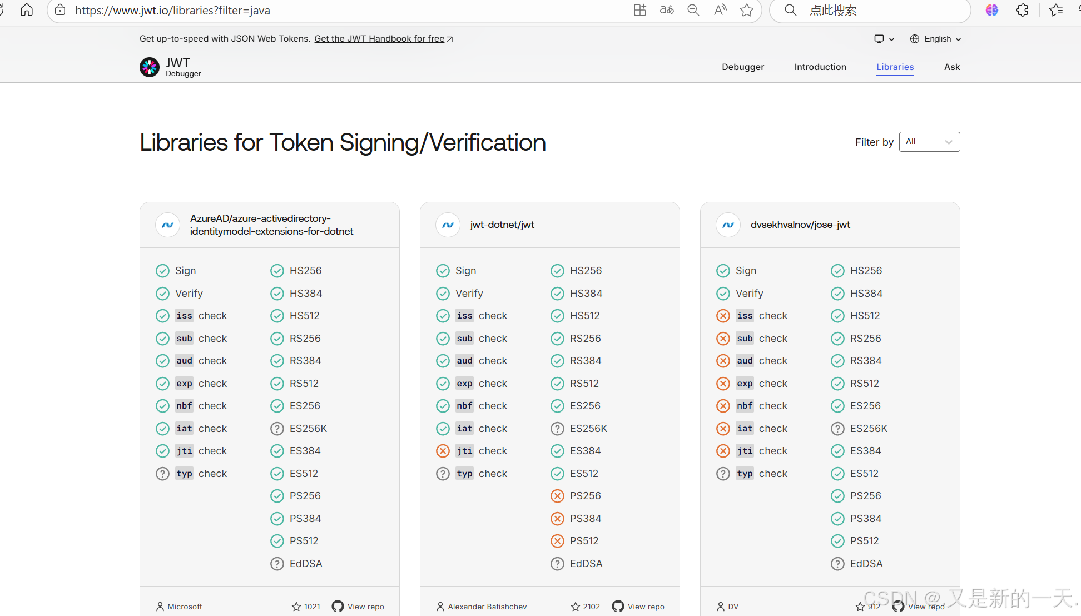Click the jwt-dotnet/jwt .NET icon
1081x616 pixels.
(x=448, y=225)
